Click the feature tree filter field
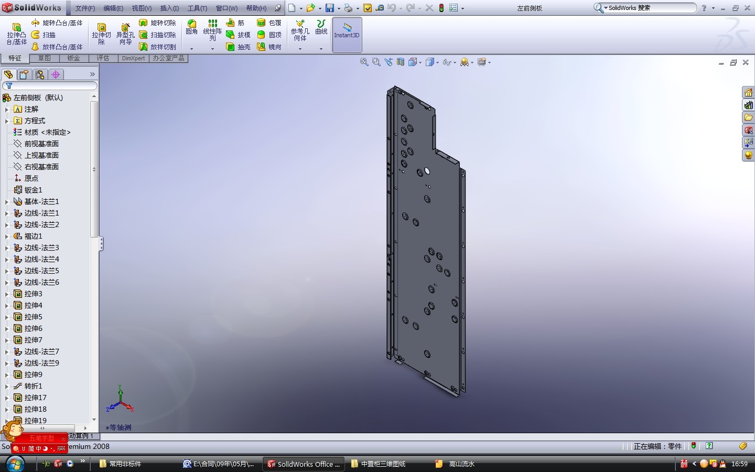755x472 pixels. coord(50,85)
